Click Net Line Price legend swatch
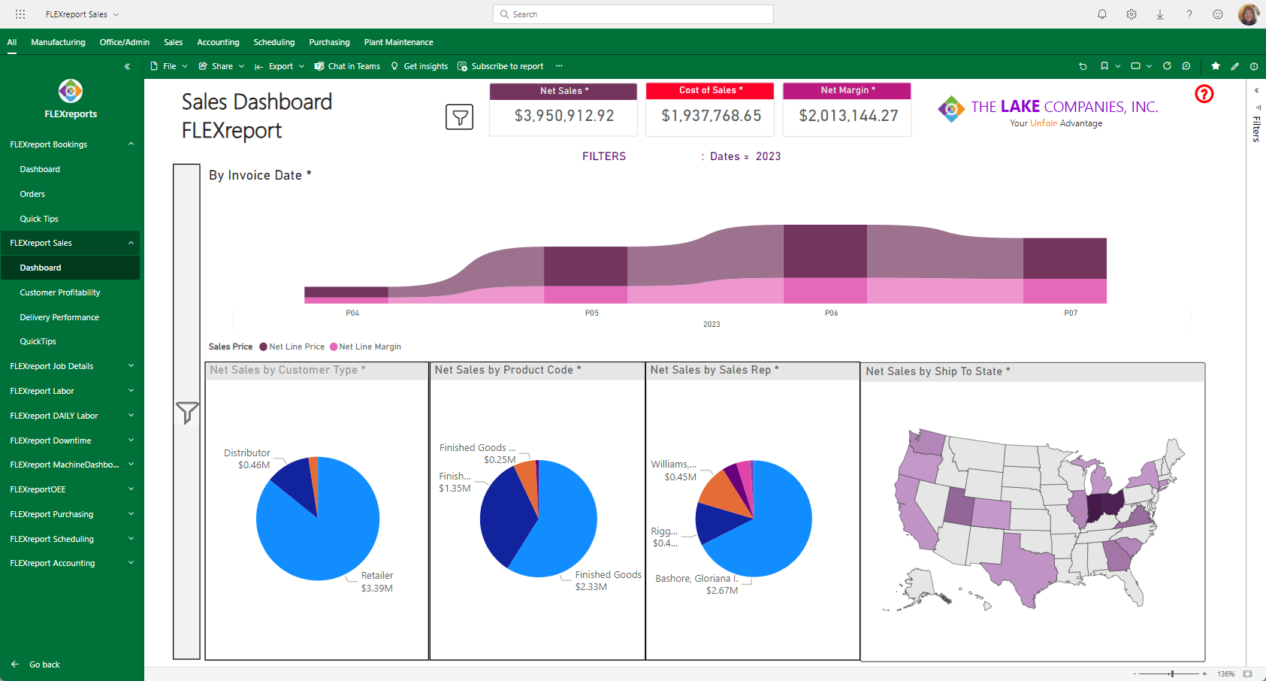The height and width of the screenshot is (681, 1266). pyautogui.click(x=264, y=347)
